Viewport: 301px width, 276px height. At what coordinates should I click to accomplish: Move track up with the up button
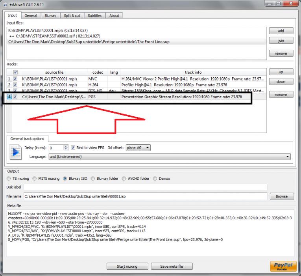click(281, 72)
